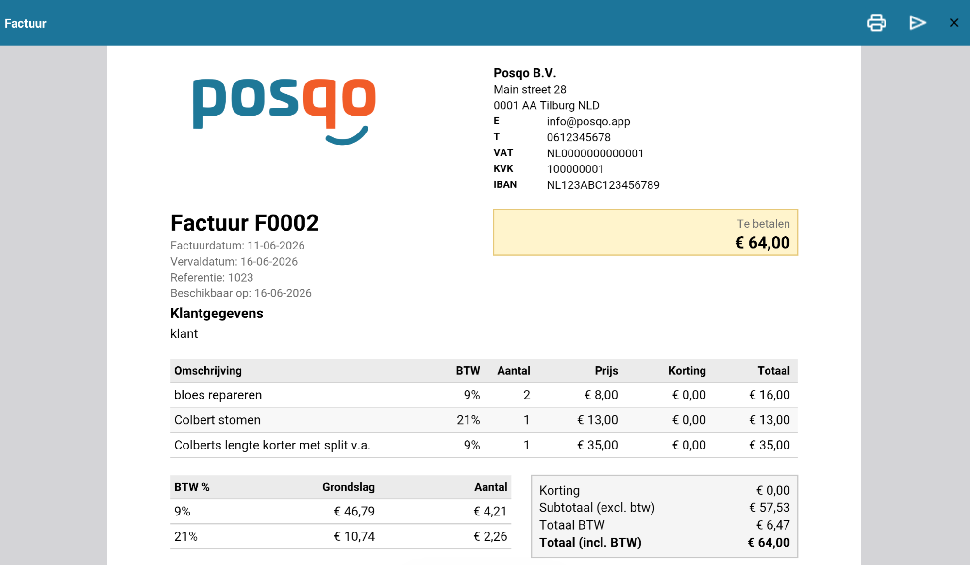Click the Posqo logo image
This screenshot has width=970, height=565.
pos(284,111)
